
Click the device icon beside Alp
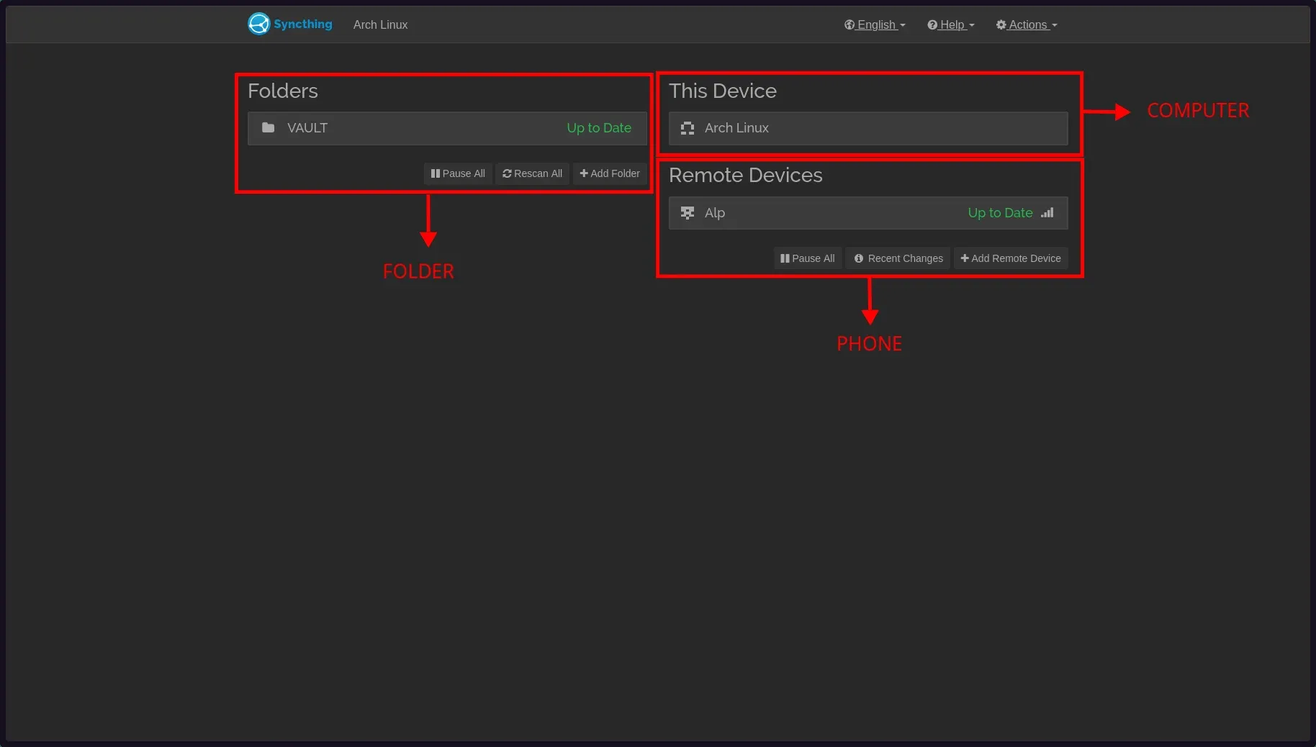pos(688,213)
